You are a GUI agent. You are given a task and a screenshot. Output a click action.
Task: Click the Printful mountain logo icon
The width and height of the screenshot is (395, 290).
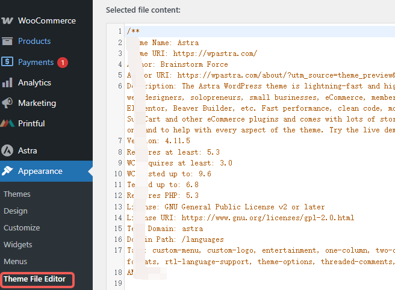coord(7,123)
